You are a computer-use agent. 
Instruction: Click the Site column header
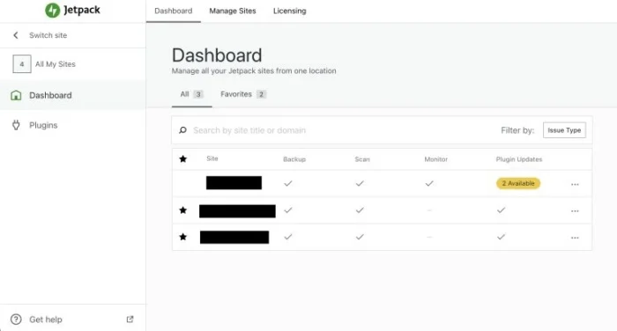click(212, 158)
